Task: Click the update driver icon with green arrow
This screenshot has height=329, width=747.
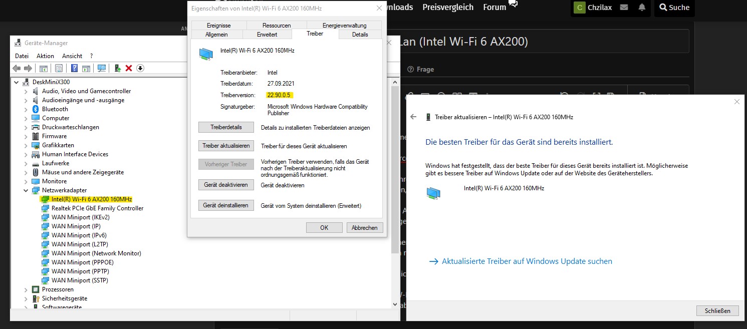Action: point(117,68)
